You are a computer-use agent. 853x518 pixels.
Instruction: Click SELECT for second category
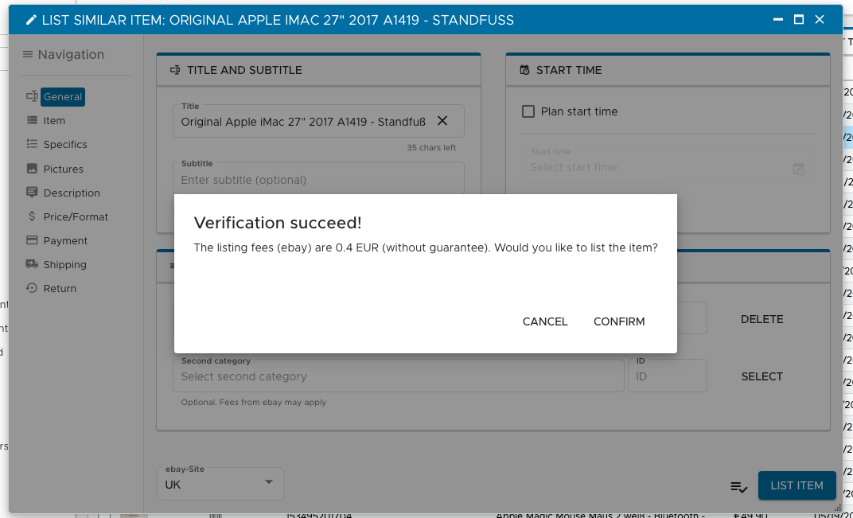point(761,376)
